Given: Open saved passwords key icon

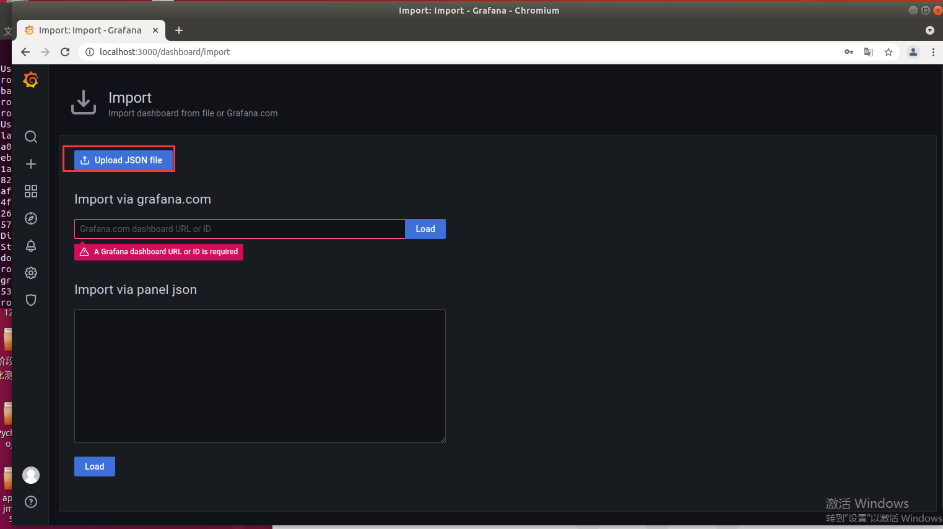Looking at the screenshot, I should click(849, 52).
